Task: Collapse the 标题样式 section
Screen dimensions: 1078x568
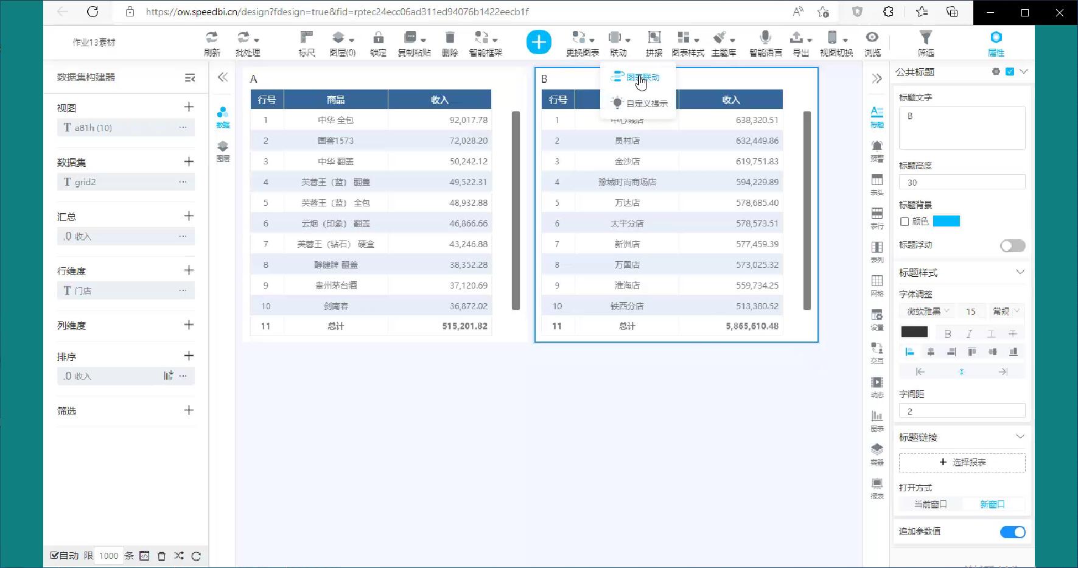Action: point(1020,272)
